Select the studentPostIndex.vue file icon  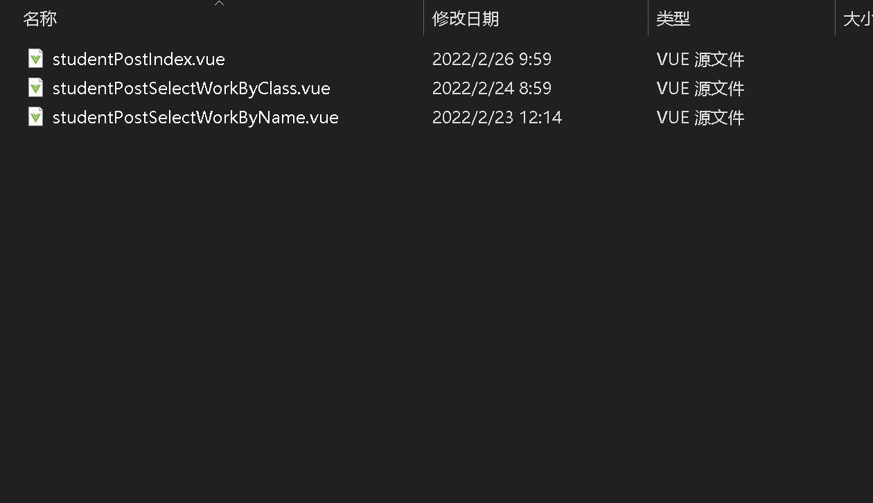coord(35,59)
